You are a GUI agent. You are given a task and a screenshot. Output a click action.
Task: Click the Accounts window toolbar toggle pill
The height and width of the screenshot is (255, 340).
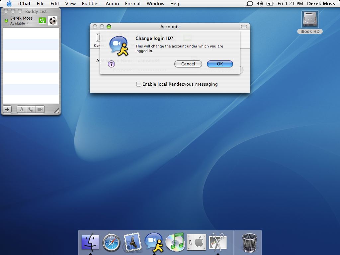click(x=244, y=27)
